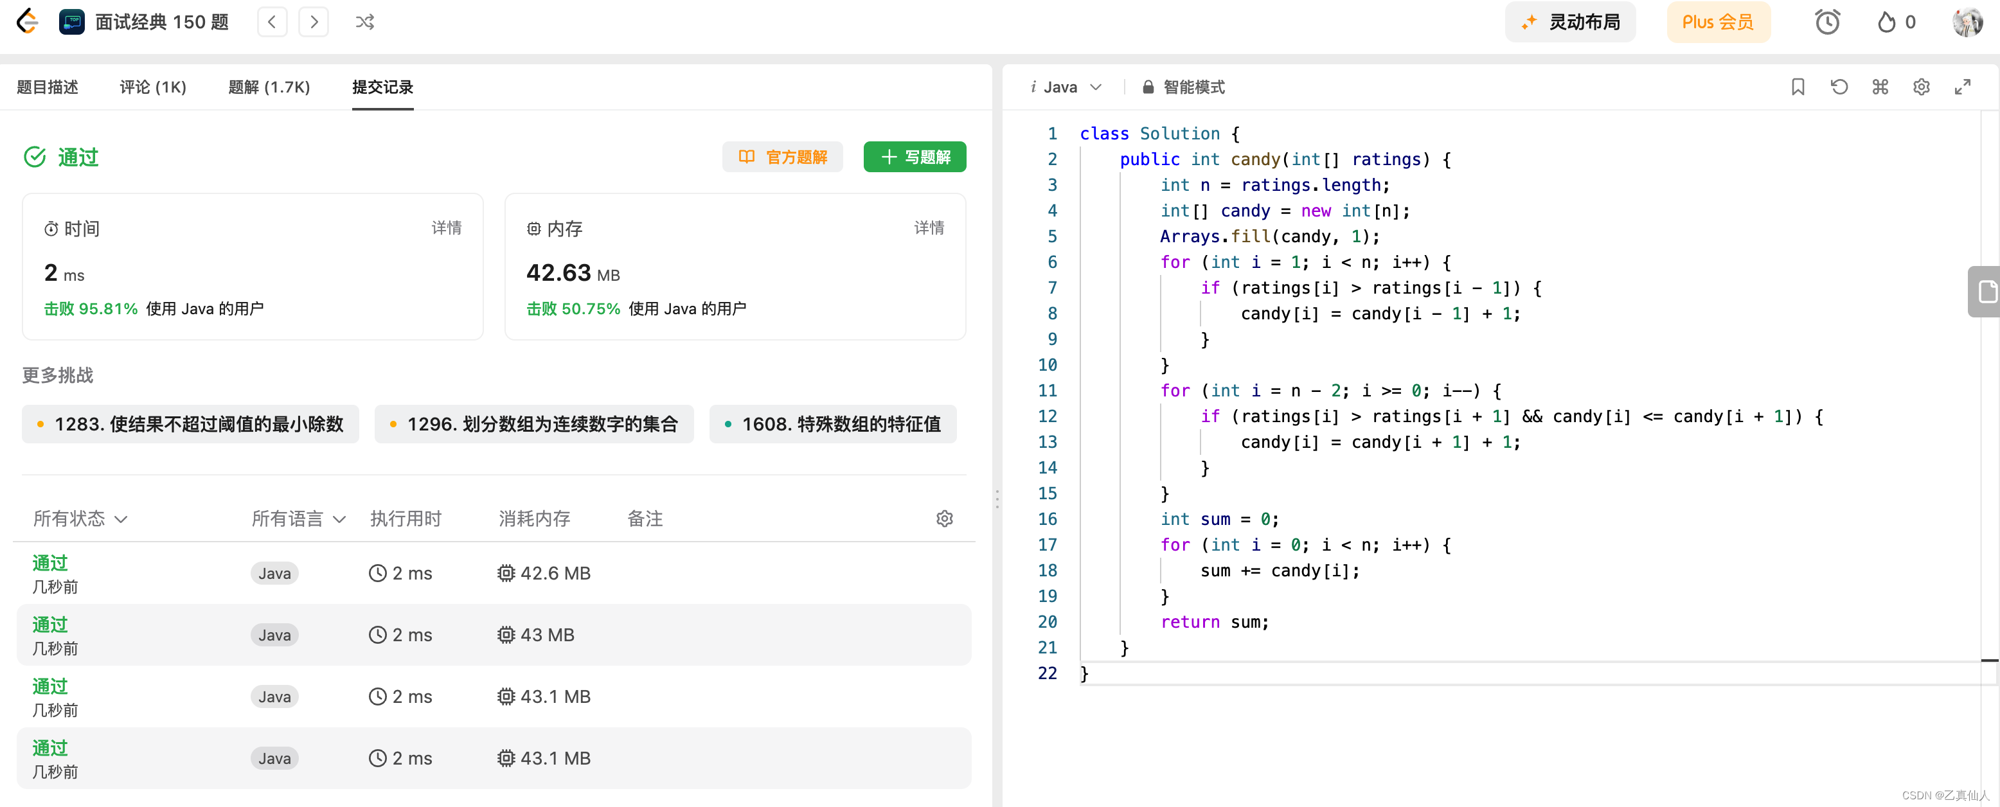
Task: Open submission table column settings gear
Action: [x=944, y=519]
